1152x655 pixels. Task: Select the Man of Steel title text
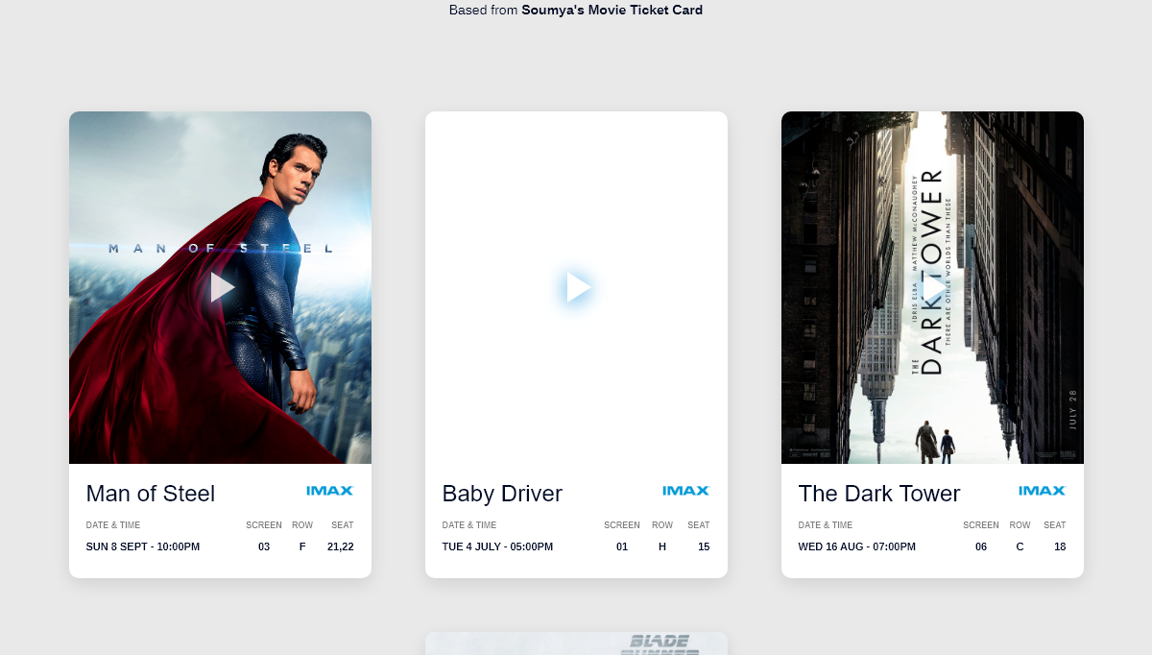point(151,494)
